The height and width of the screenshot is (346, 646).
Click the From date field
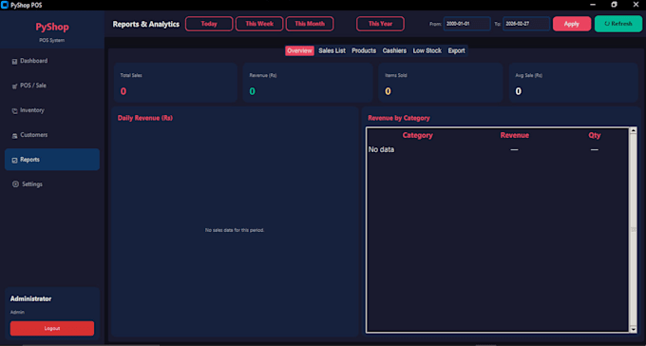[466, 24]
